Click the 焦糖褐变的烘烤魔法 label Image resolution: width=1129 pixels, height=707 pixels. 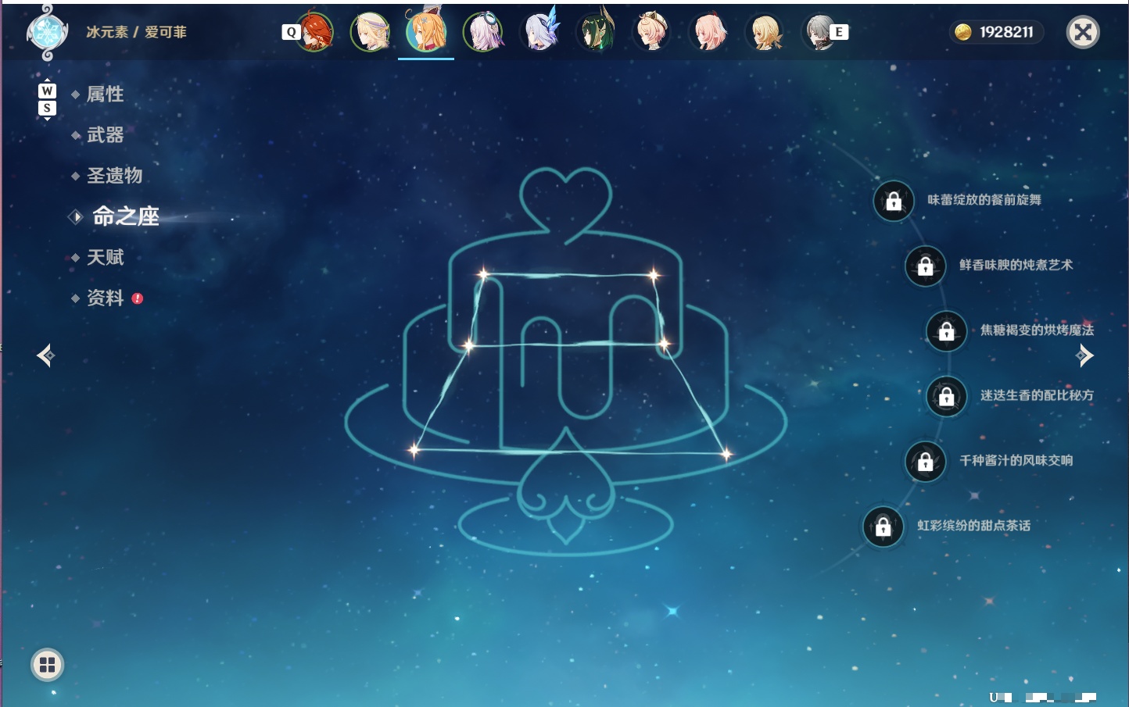point(1038,330)
